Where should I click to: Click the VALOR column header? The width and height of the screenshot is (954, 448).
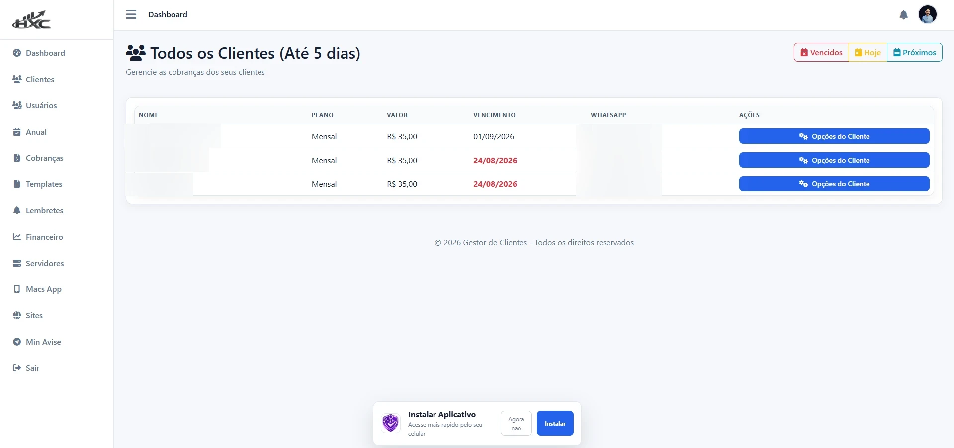click(397, 115)
